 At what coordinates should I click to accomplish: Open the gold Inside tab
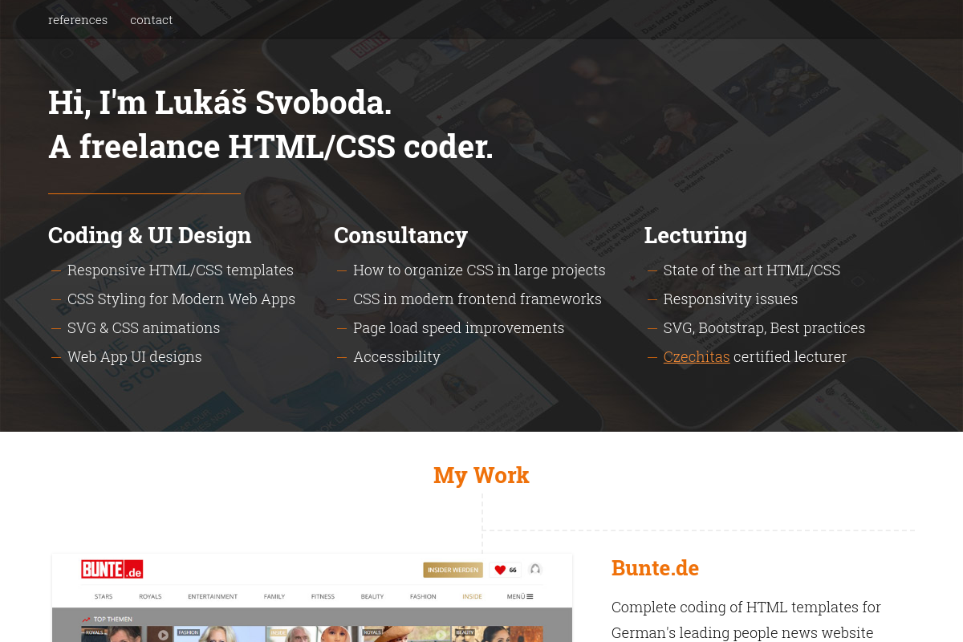472,596
